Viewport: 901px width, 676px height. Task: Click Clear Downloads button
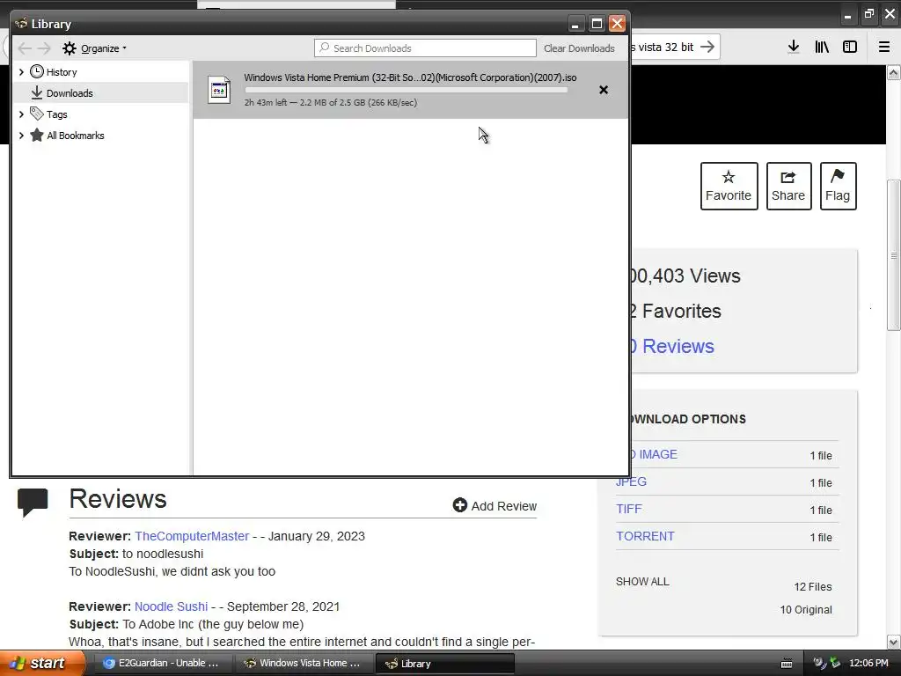579,48
